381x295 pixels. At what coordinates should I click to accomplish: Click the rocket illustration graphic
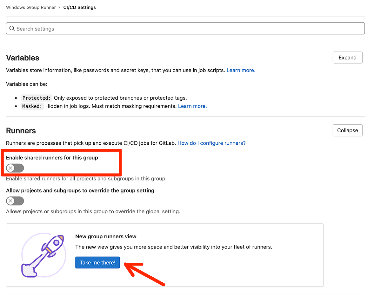pos(43,255)
